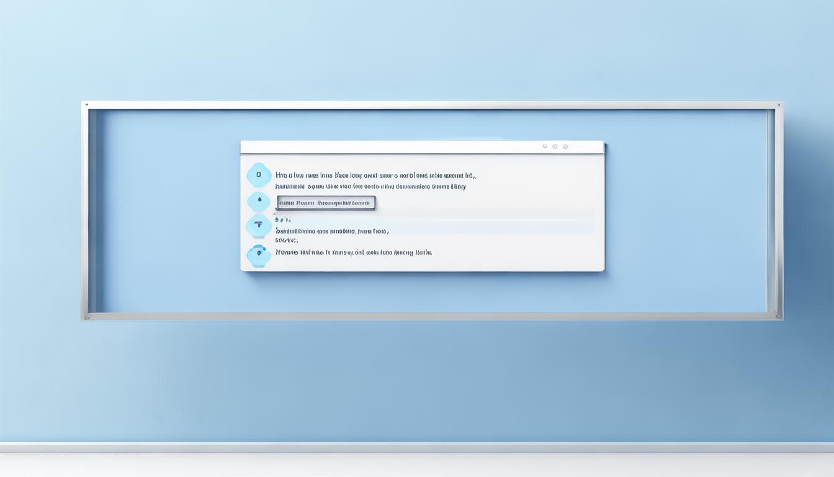834x477 pixels.
Task: Click the blue hexagon icon labeled O
Action: (259, 175)
